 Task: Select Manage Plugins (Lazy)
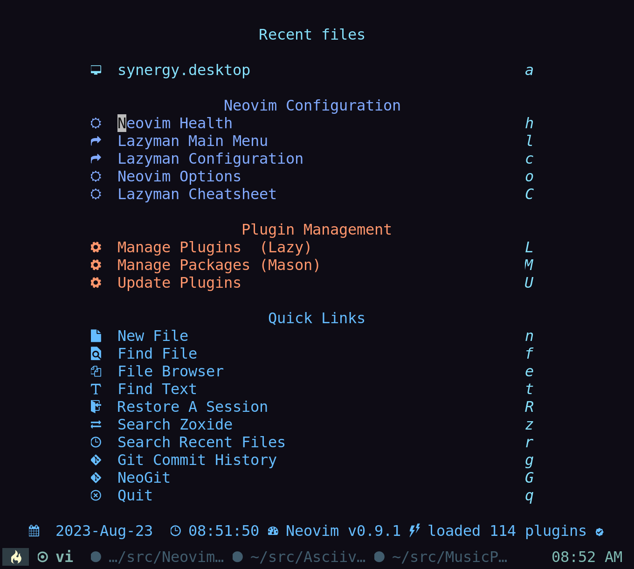click(214, 247)
